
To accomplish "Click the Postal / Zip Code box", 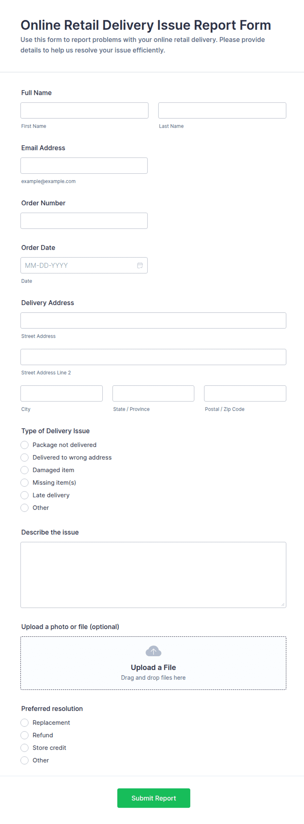I will [245, 393].
